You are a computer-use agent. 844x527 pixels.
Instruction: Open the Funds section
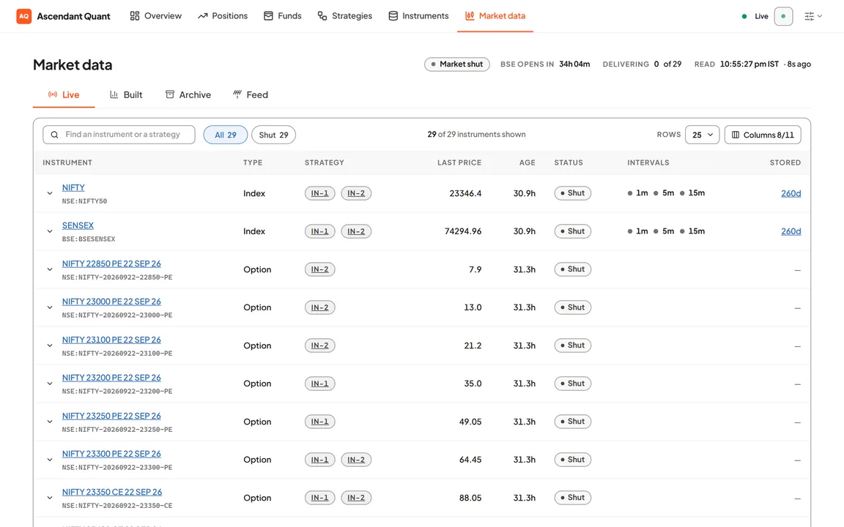tap(283, 16)
